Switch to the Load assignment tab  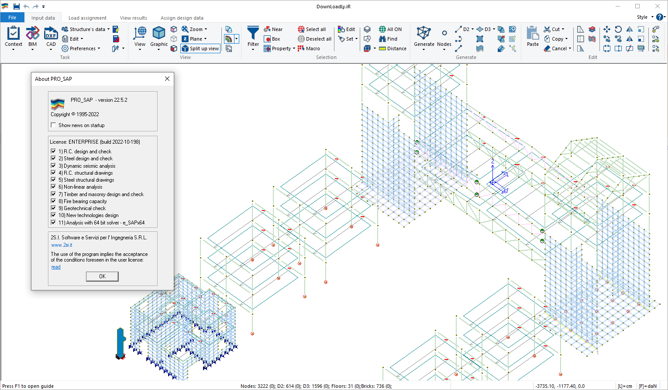tap(87, 18)
